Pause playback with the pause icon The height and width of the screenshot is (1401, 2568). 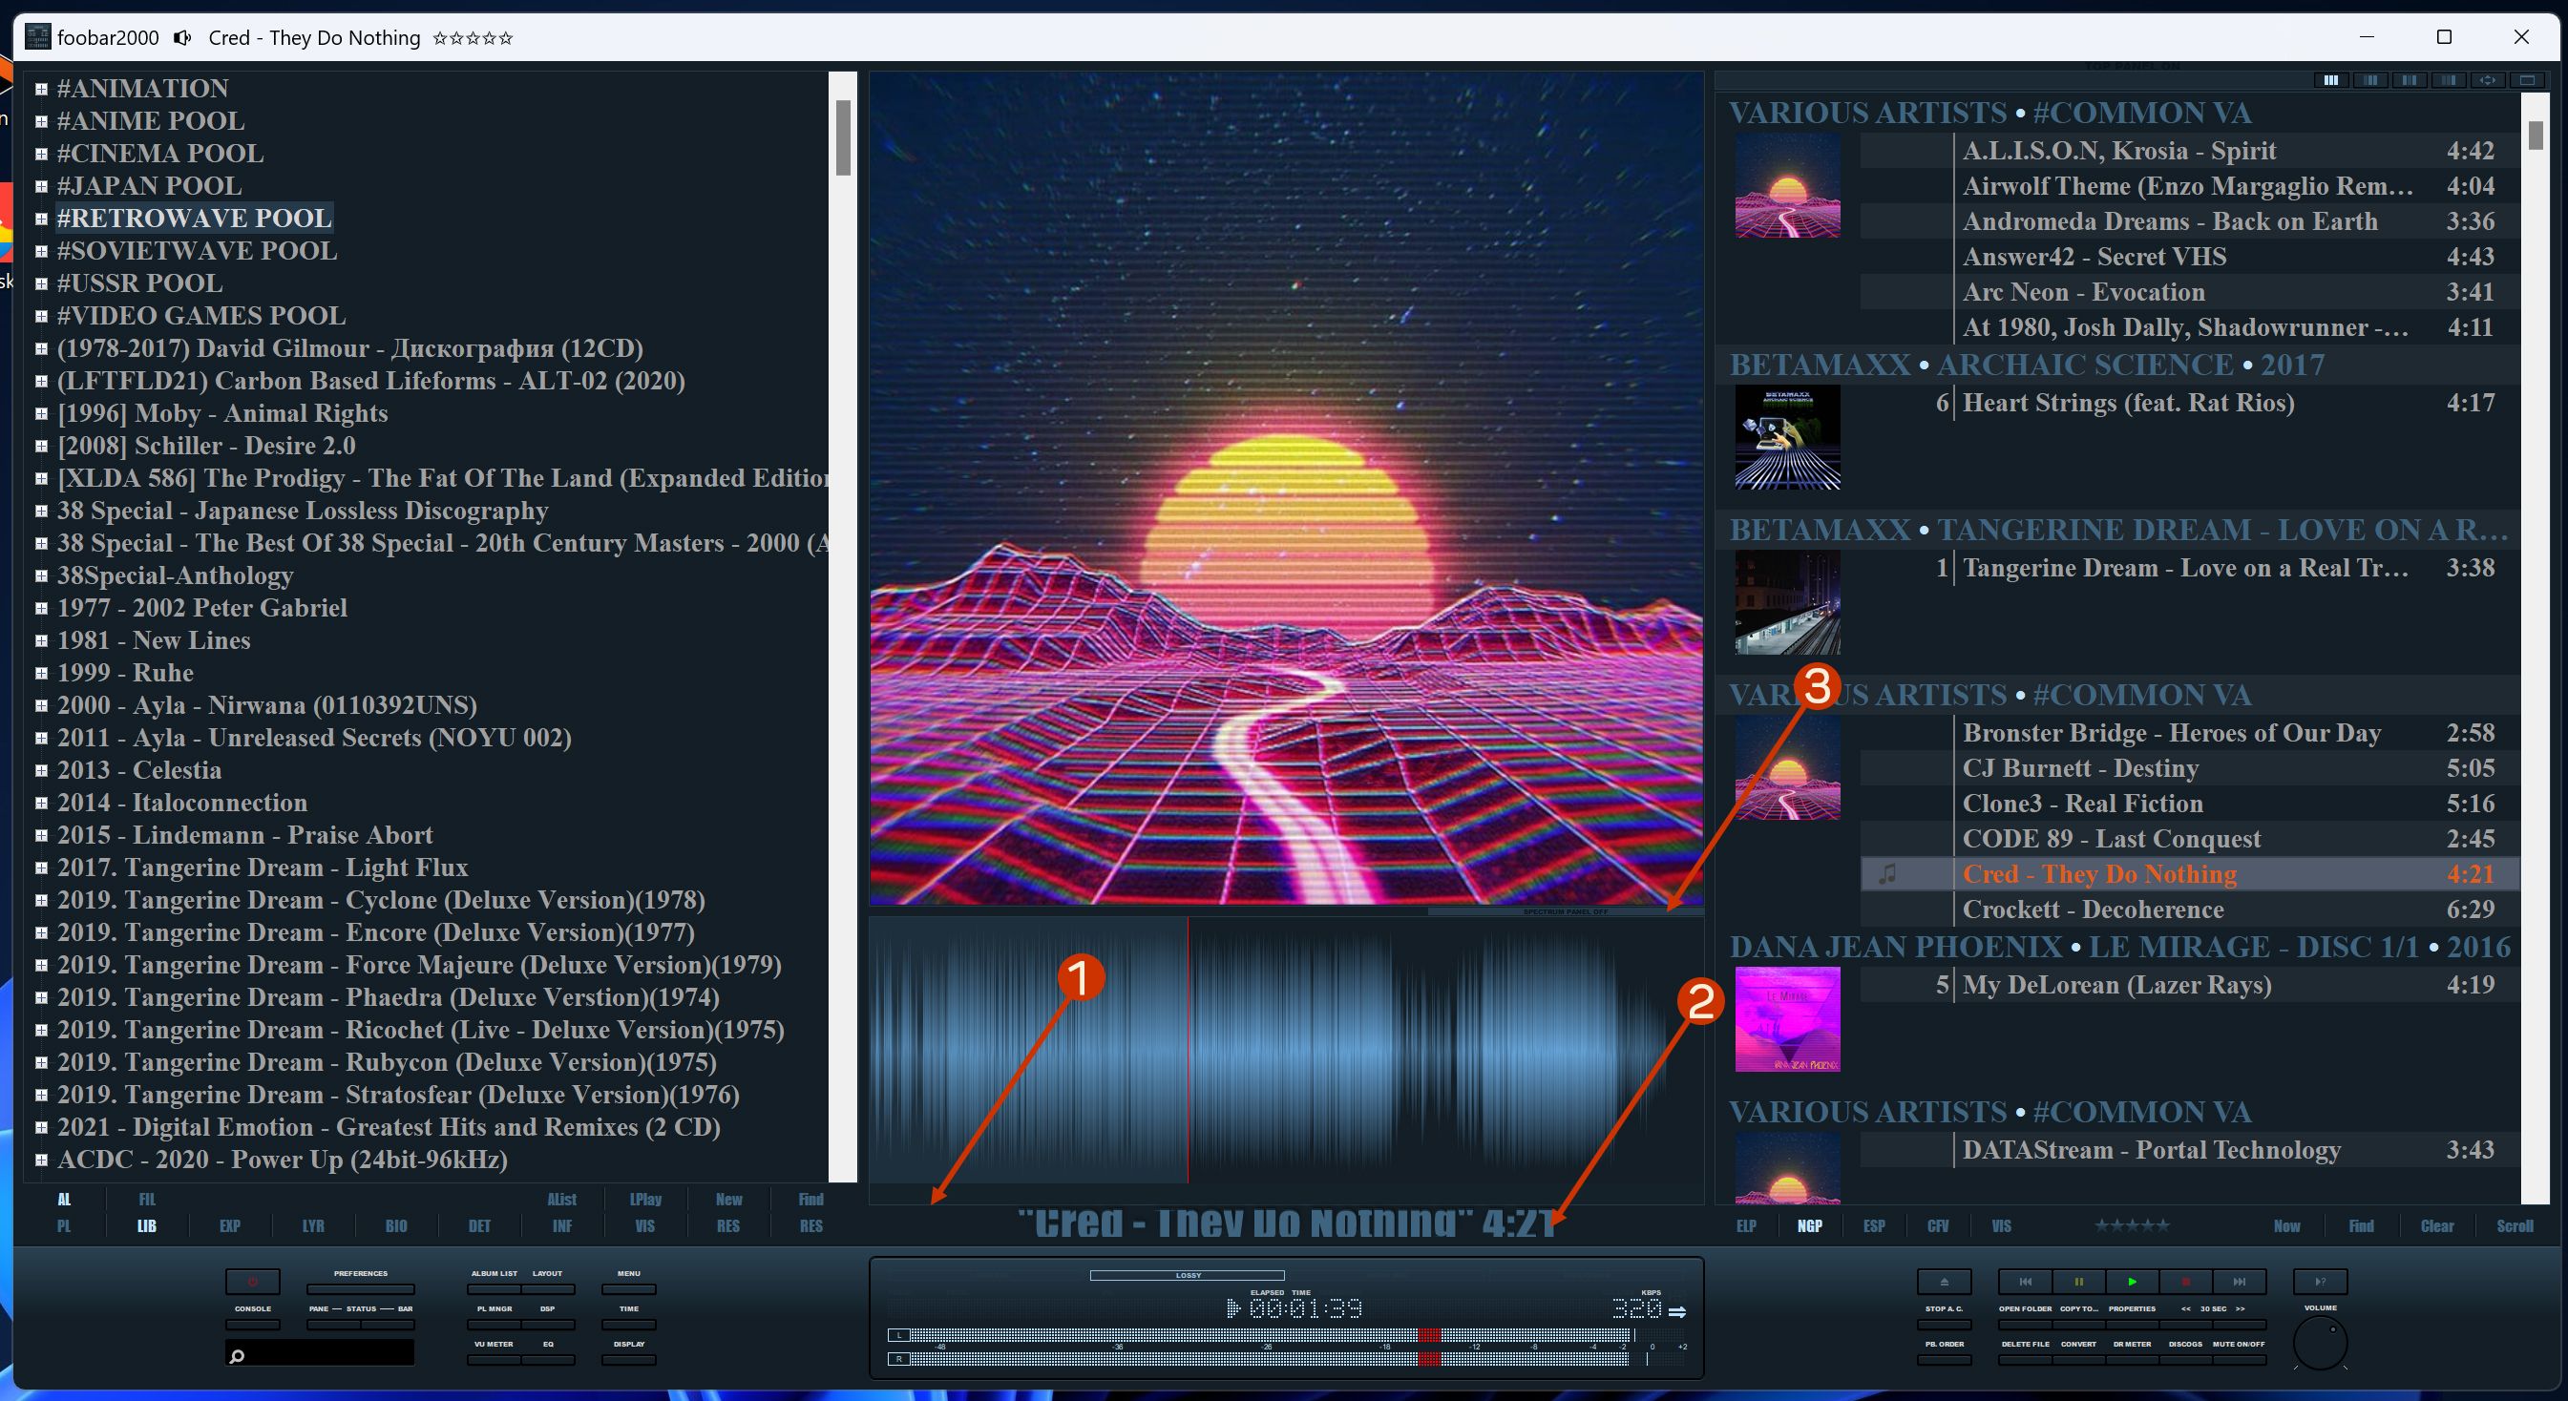tap(2078, 1282)
